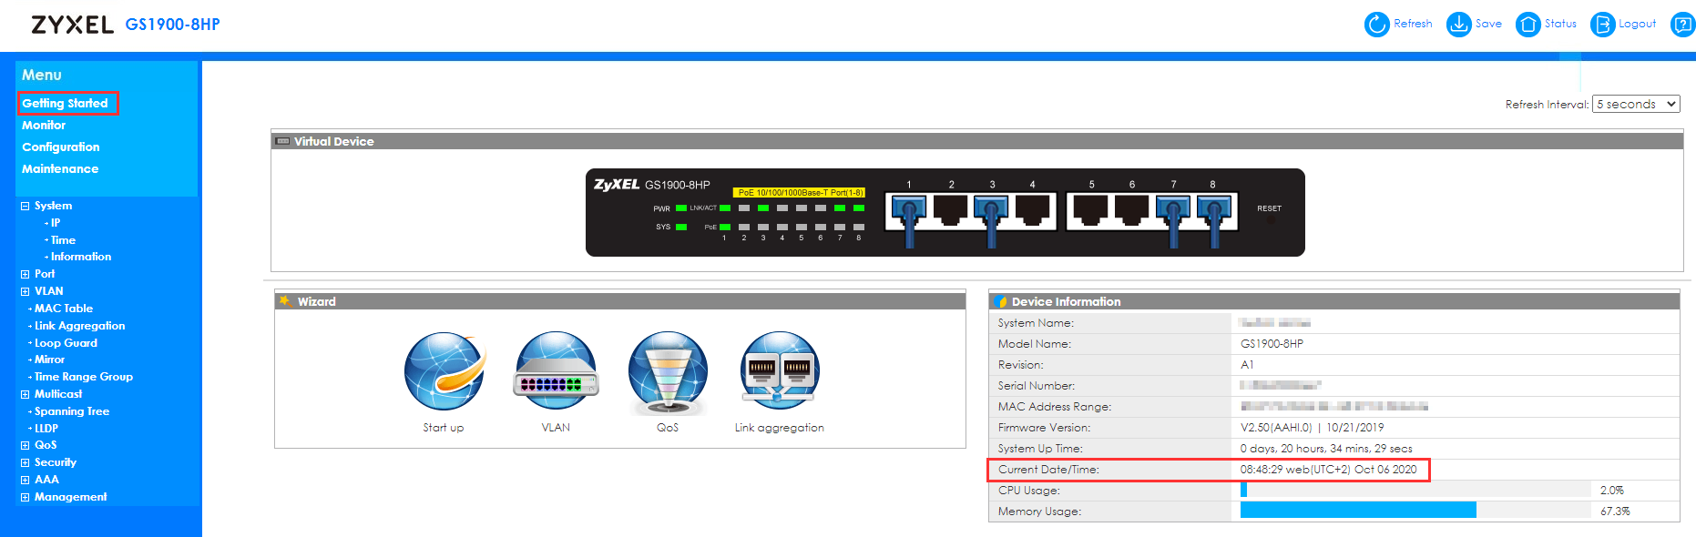Open the MAC Table link
Image resolution: width=1696 pixels, height=537 pixels.
64,309
